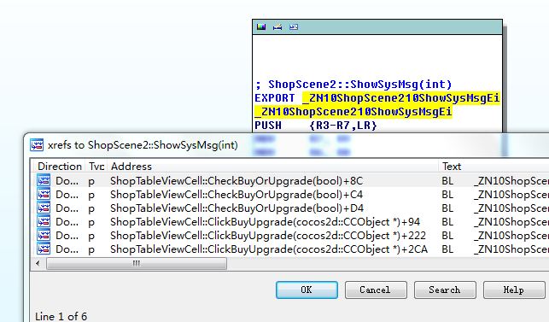The width and height of the screenshot is (549, 322).
Task: Click the PUSH {R3-R7,LR} instruction
Action: 316,126
